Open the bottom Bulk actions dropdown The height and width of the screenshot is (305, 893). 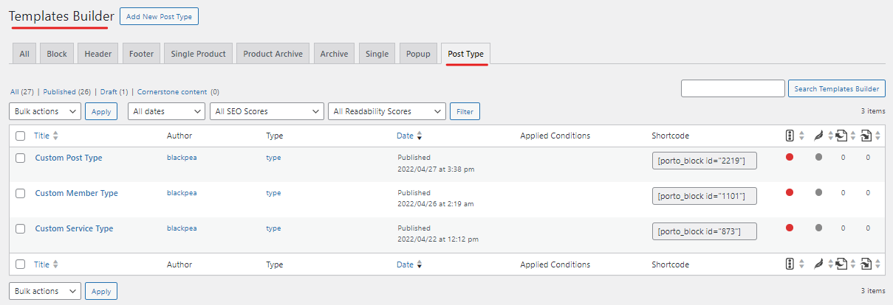tap(45, 291)
